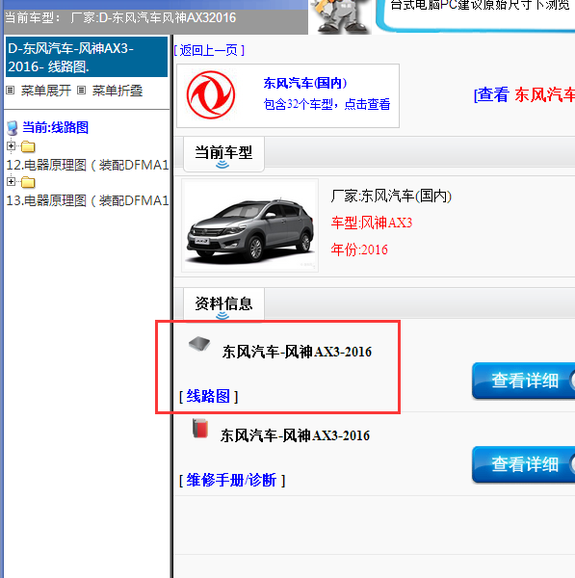
Task: Click the folder icon for 13.电器原理图
Action: [x=28, y=182]
